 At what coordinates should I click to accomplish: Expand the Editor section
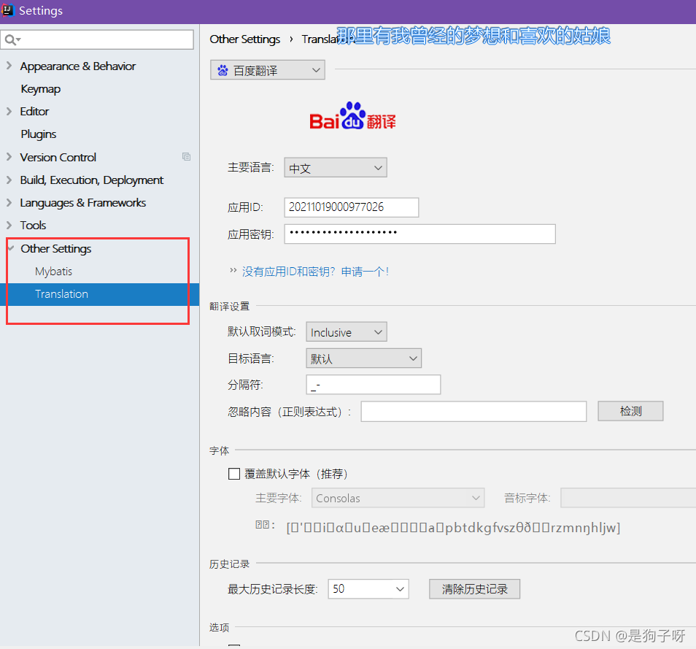[9, 111]
